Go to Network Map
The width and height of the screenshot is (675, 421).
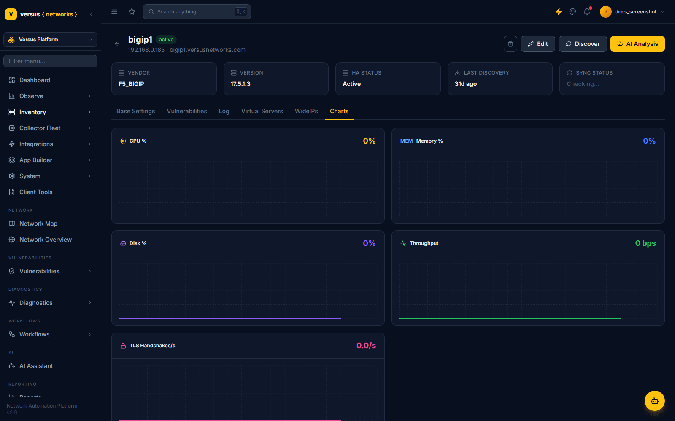[x=50, y=224]
